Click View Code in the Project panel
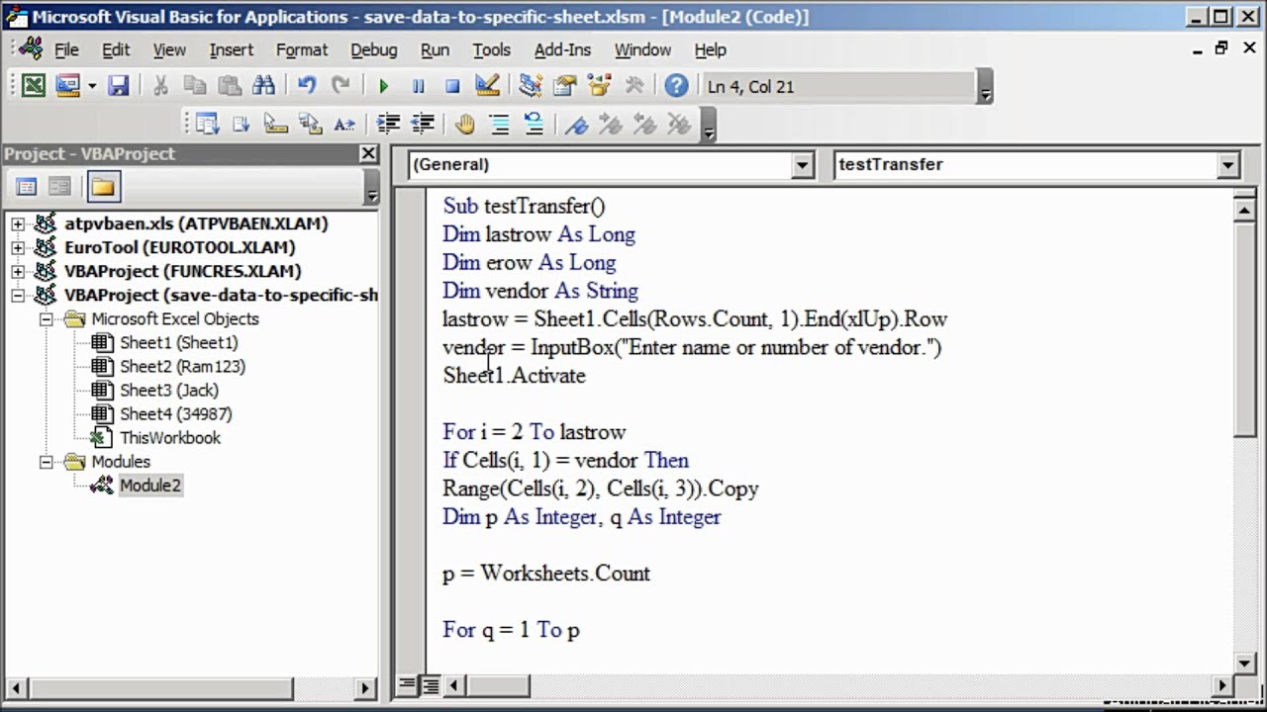The width and height of the screenshot is (1267, 712). click(x=27, y=186)
